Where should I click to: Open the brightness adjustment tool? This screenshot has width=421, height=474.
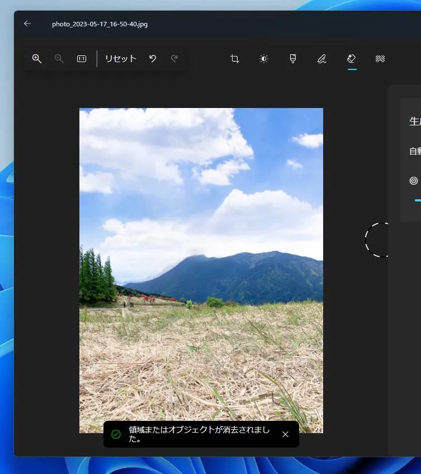264,58
